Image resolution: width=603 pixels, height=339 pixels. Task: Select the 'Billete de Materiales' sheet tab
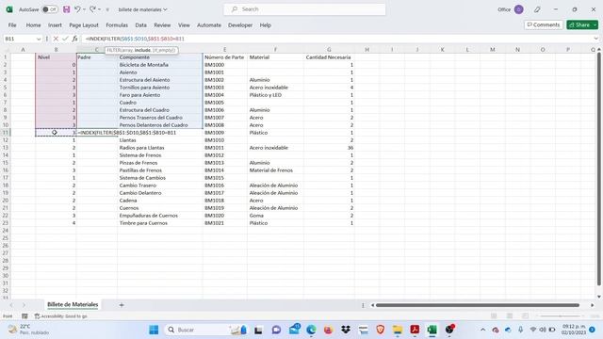(x=73, y=304)
